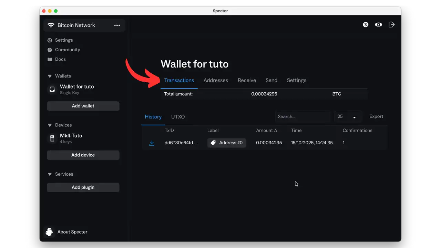
Task: Click transaction ID dd6730e64fd…
Action: point(182,143)
